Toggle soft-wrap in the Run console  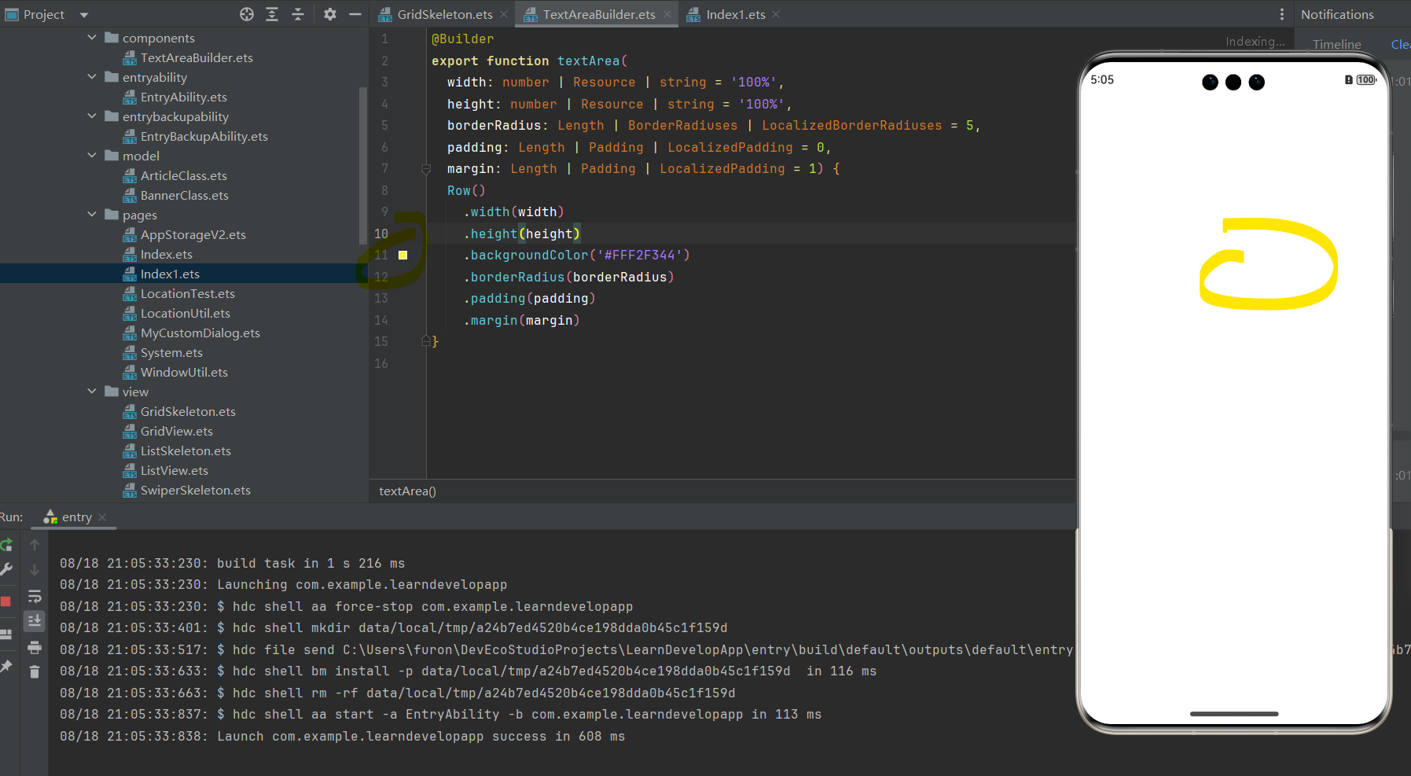click(35, 596)
